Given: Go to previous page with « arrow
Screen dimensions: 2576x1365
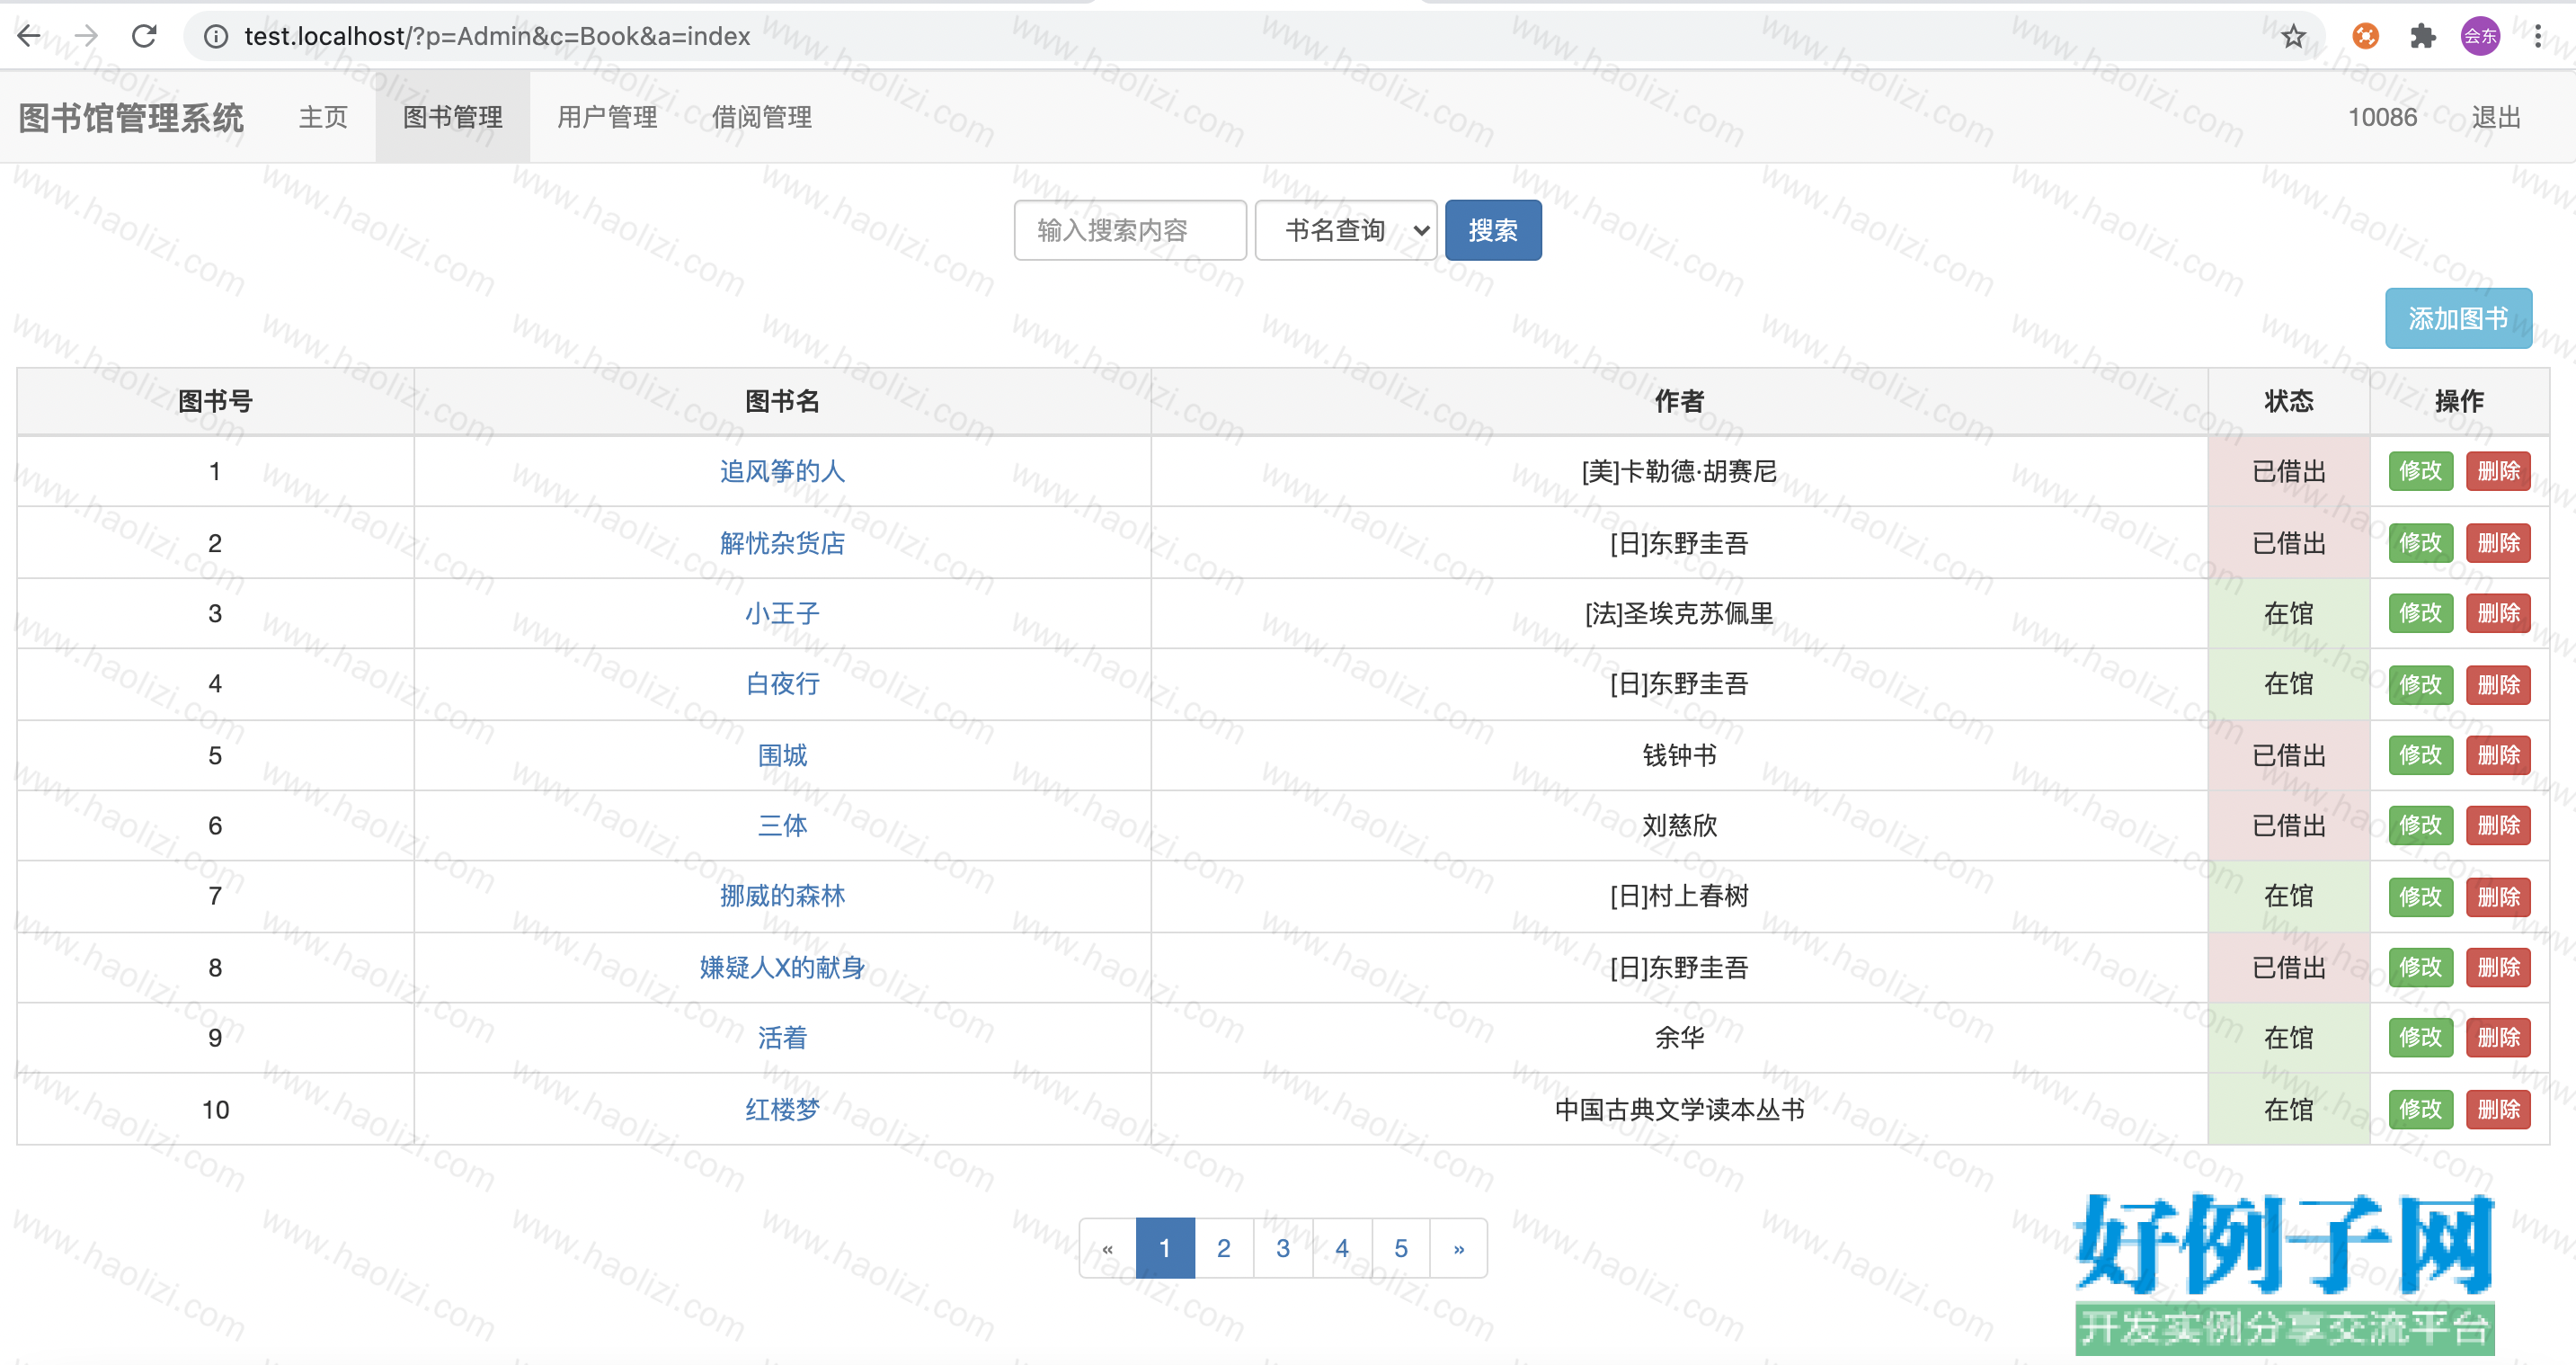Looking at the screenshot, I should (x=1107, y=1248).
